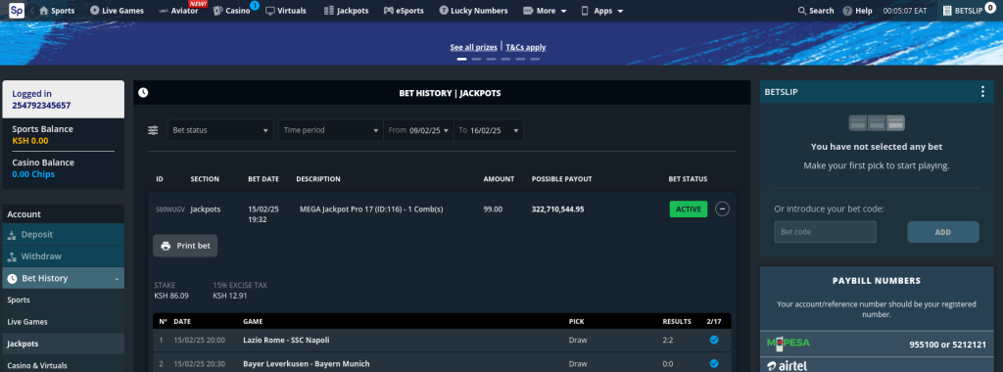1003x372 pixels.
Task: Click the ACTIVE status badge
Action: (x=689, y=209)
